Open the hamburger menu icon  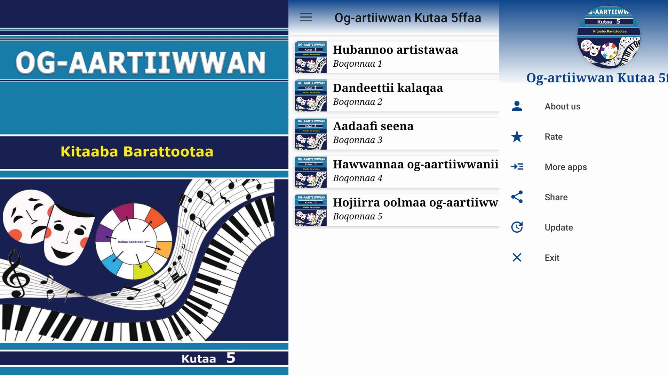pyautogui.click(x=306, y=17)
